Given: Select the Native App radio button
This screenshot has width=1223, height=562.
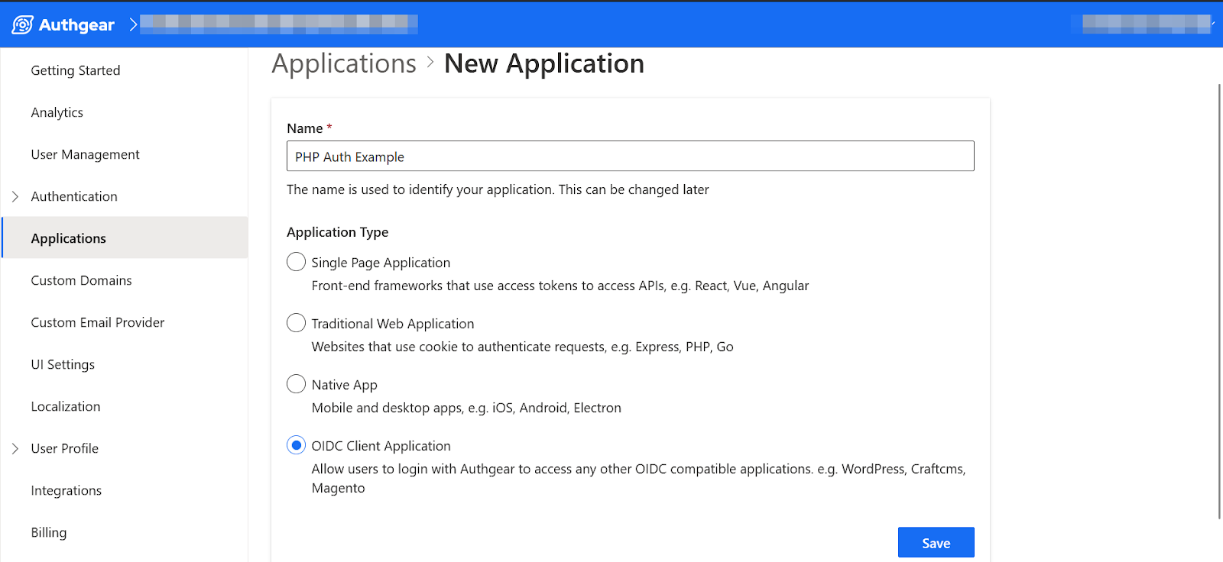Looking at the screenshot, I should (296, 384).
